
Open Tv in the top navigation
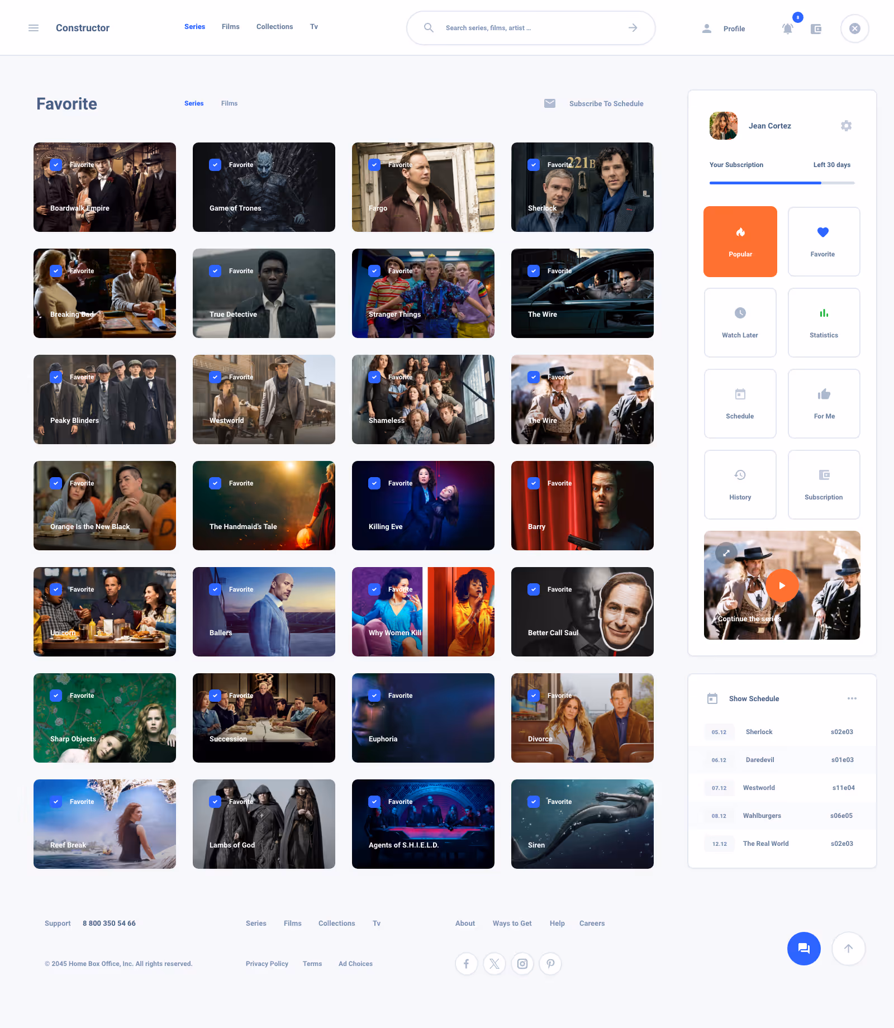(314, 27)
